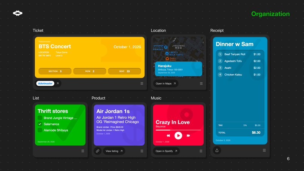Image resolution: width=304 pixels, height=171 pixels.
Task: Open Ticketmaster link under BTS Concert
Action: (48, 83)
